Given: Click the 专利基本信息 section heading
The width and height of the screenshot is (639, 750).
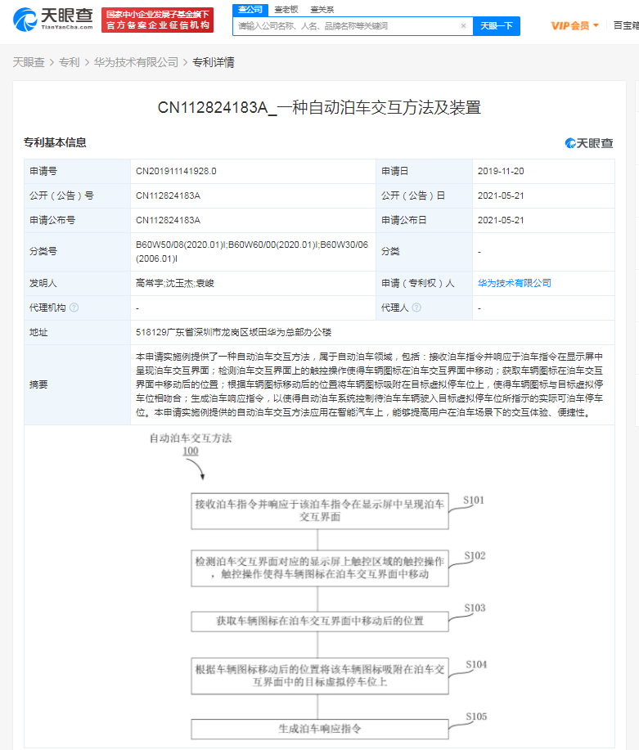Looking at the screenshot, I should tap(55, 142).
